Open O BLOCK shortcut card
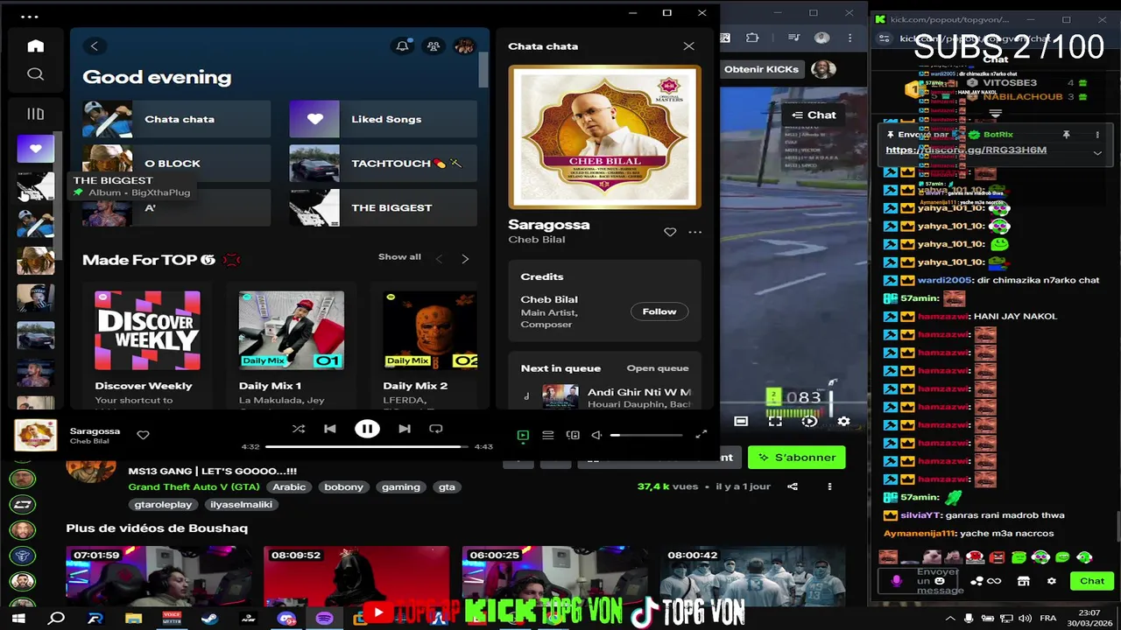The height and width of the screenshot is (630, 1121). (x=177, y=164)
